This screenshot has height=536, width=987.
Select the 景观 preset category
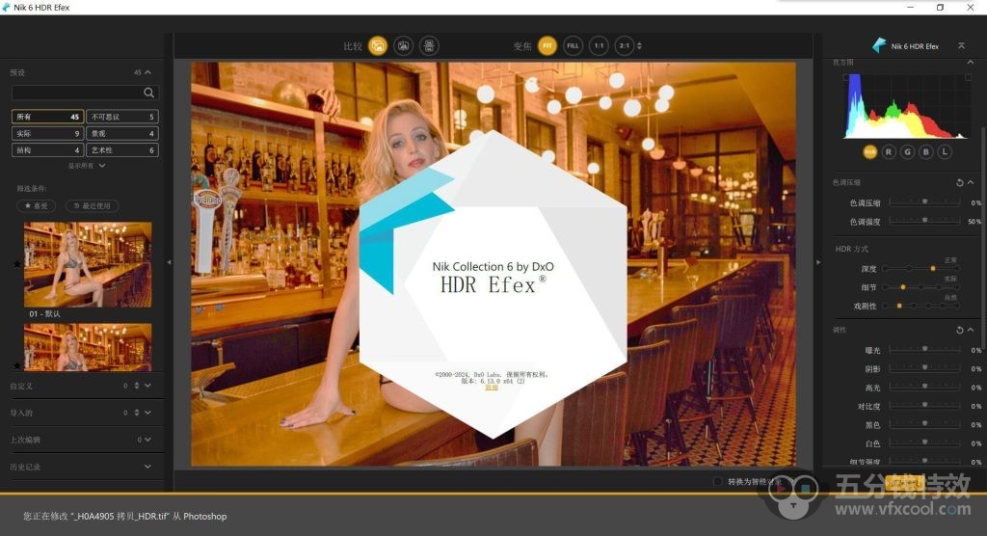tap(122, 133)
